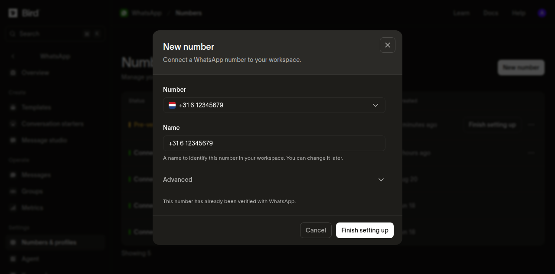
Task: Click the ellipsis on the 'hours ago' row
Action: click(x=531, y=153)
